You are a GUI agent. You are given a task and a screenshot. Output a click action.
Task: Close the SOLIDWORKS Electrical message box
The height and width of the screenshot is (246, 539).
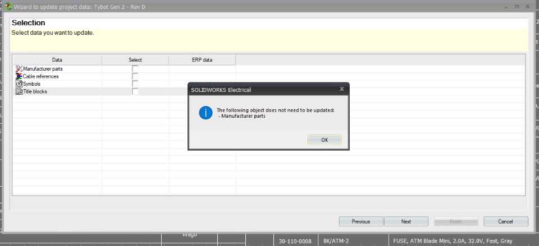coord(342,89)
